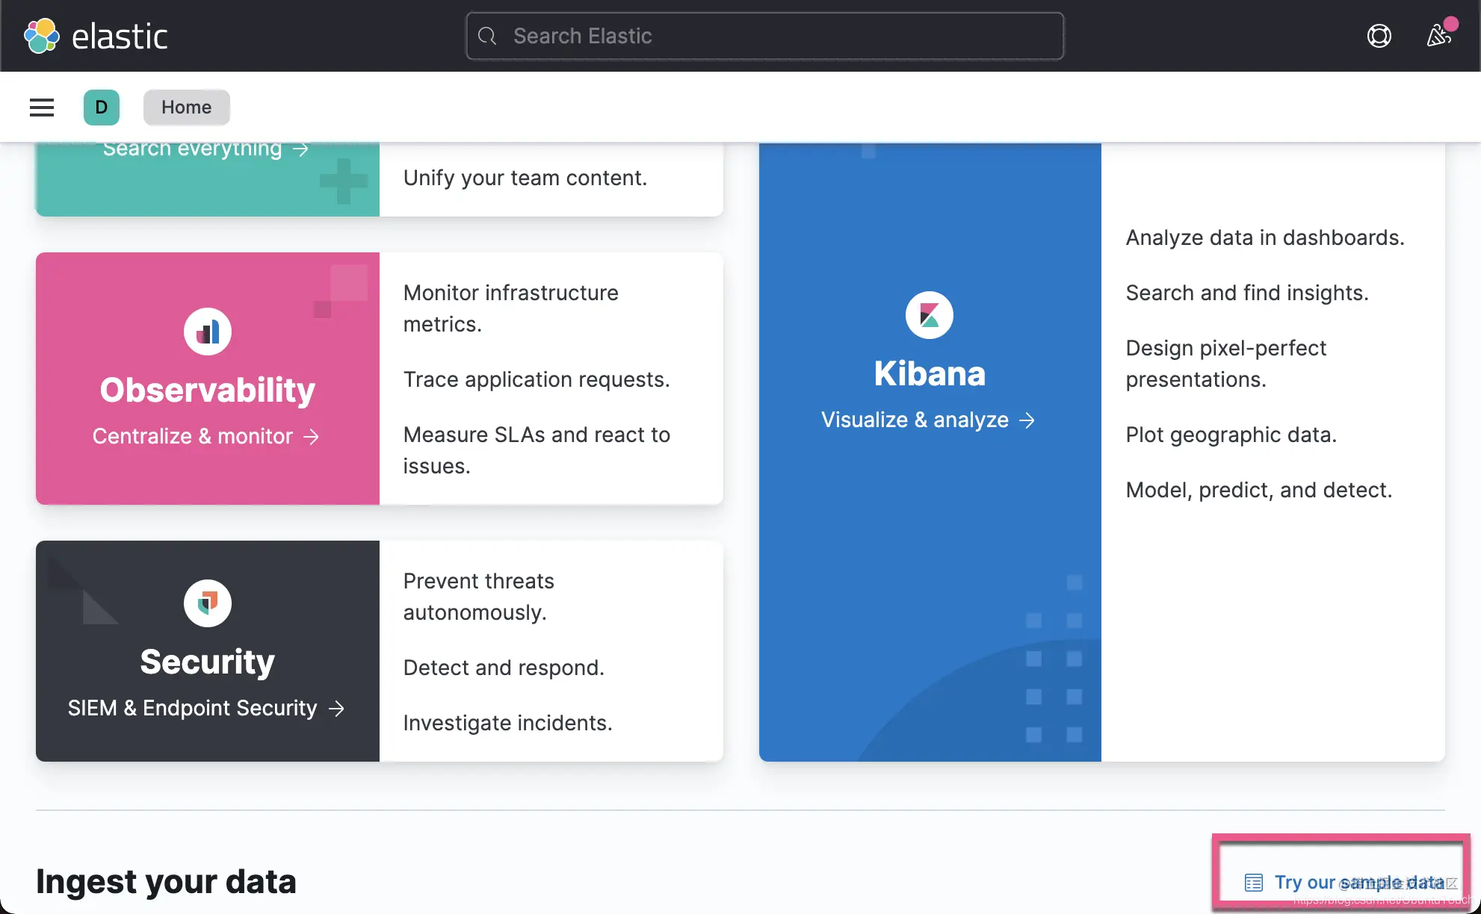The height and width of the screenshot is (914, 1481).
Task: Open the help menu lifebuoy icon
Action: pyautogui.click(x=1379, y=36)
